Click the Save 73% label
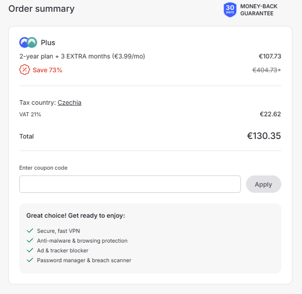Screen dimensions: 302x294 tap(47, 70)
